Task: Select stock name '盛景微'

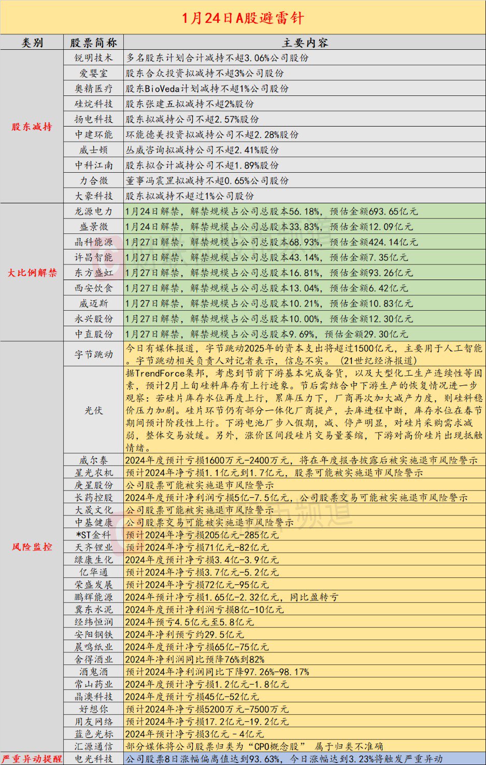Action: pyautogui.click(x=94, y=227)
